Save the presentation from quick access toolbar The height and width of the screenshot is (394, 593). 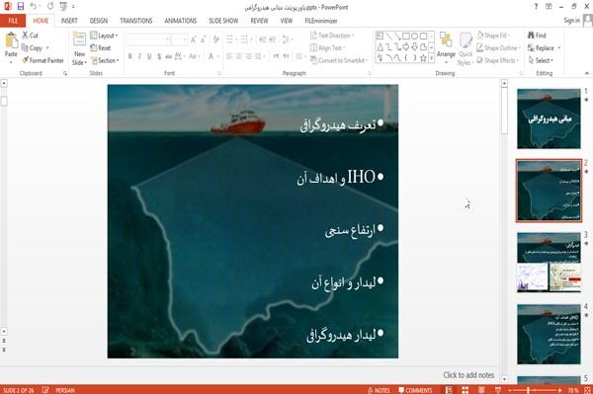coord(21,7)
